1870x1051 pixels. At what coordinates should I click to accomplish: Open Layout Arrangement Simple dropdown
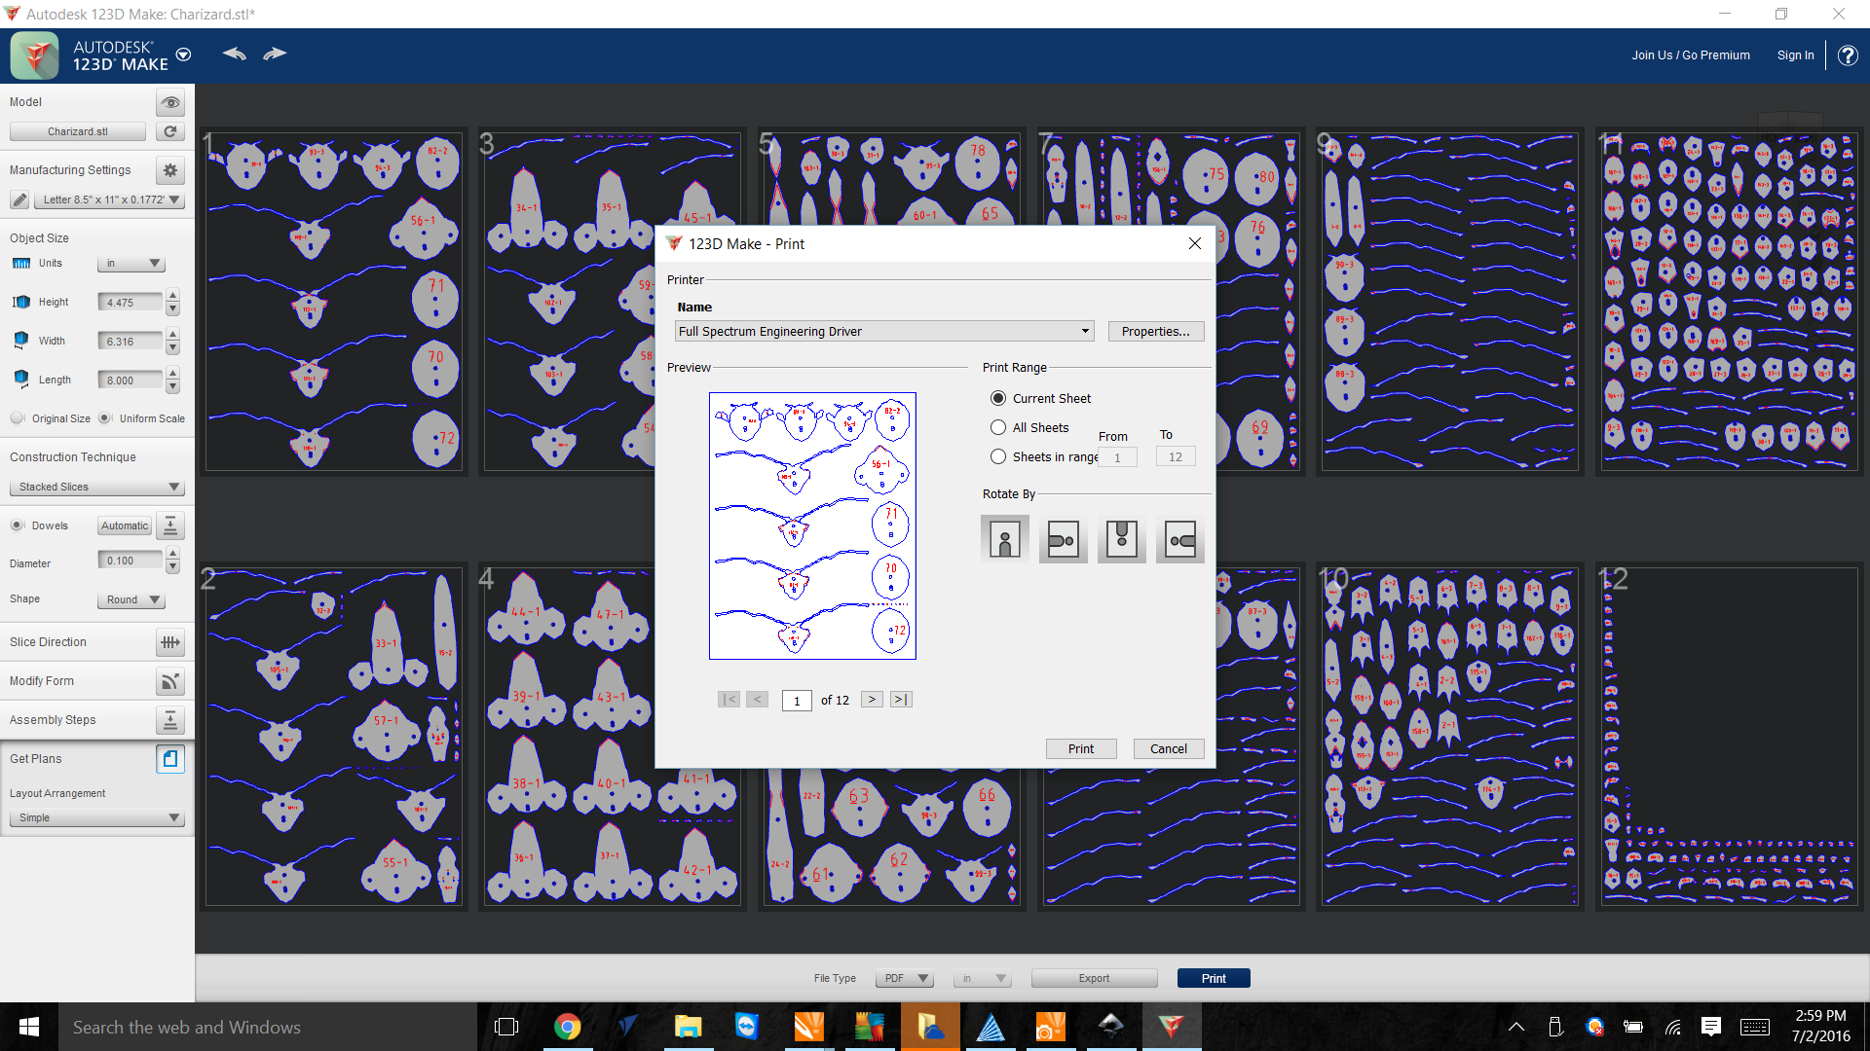point(97,817)
